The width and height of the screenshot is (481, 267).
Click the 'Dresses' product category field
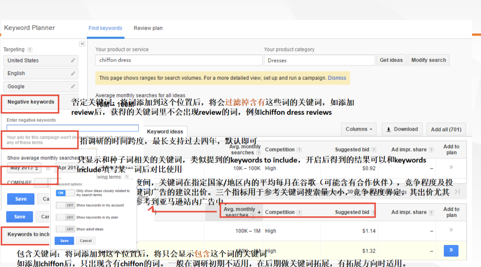(x=319, y=60)
